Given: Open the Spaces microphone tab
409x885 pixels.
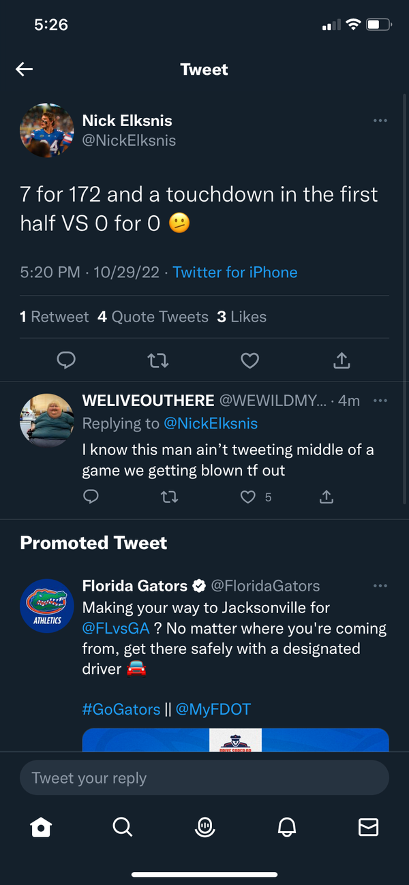Looking at the screenshot, I should tap(204, 827).
